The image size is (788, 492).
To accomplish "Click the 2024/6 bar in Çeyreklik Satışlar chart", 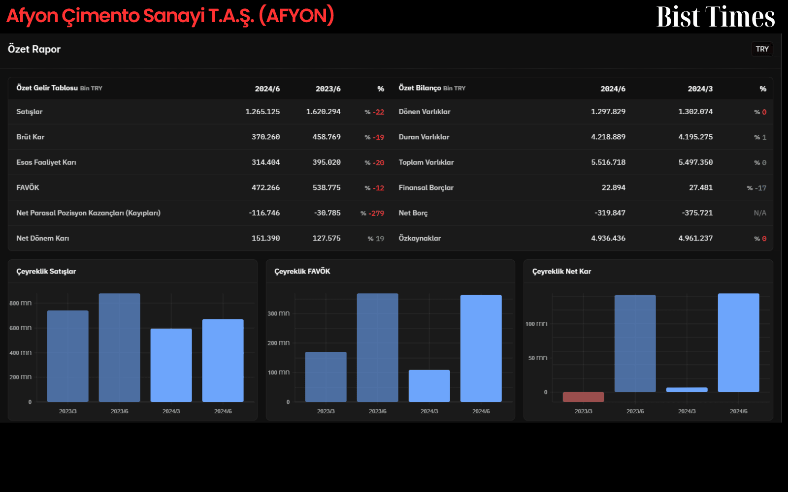I will click(223, 361).
